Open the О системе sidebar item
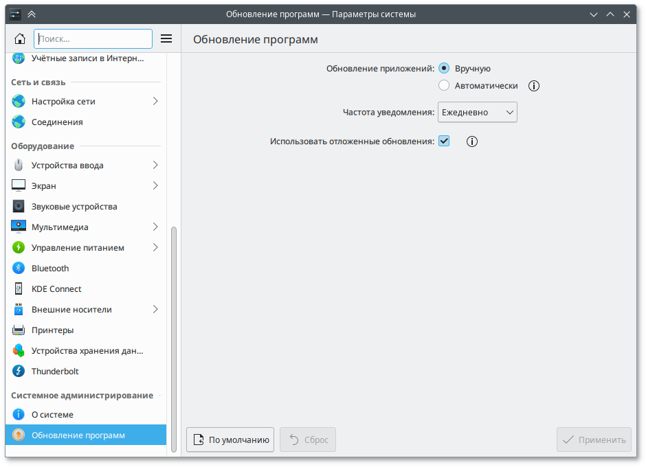 coord(52,415)
